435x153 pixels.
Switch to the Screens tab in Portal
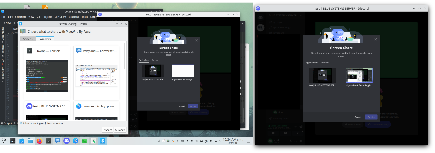pyautogui.click(x=28, y=39)
